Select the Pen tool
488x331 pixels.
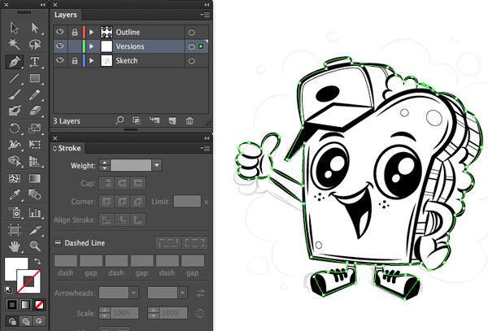pos(14,62)
